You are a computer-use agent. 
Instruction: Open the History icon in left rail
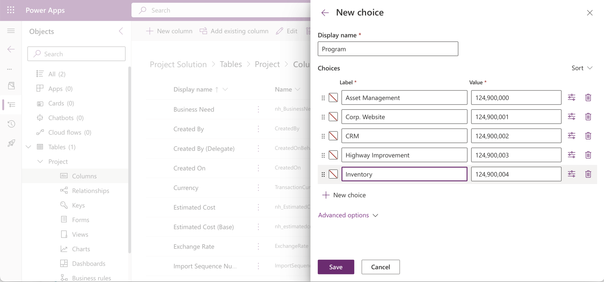point(11,124)
